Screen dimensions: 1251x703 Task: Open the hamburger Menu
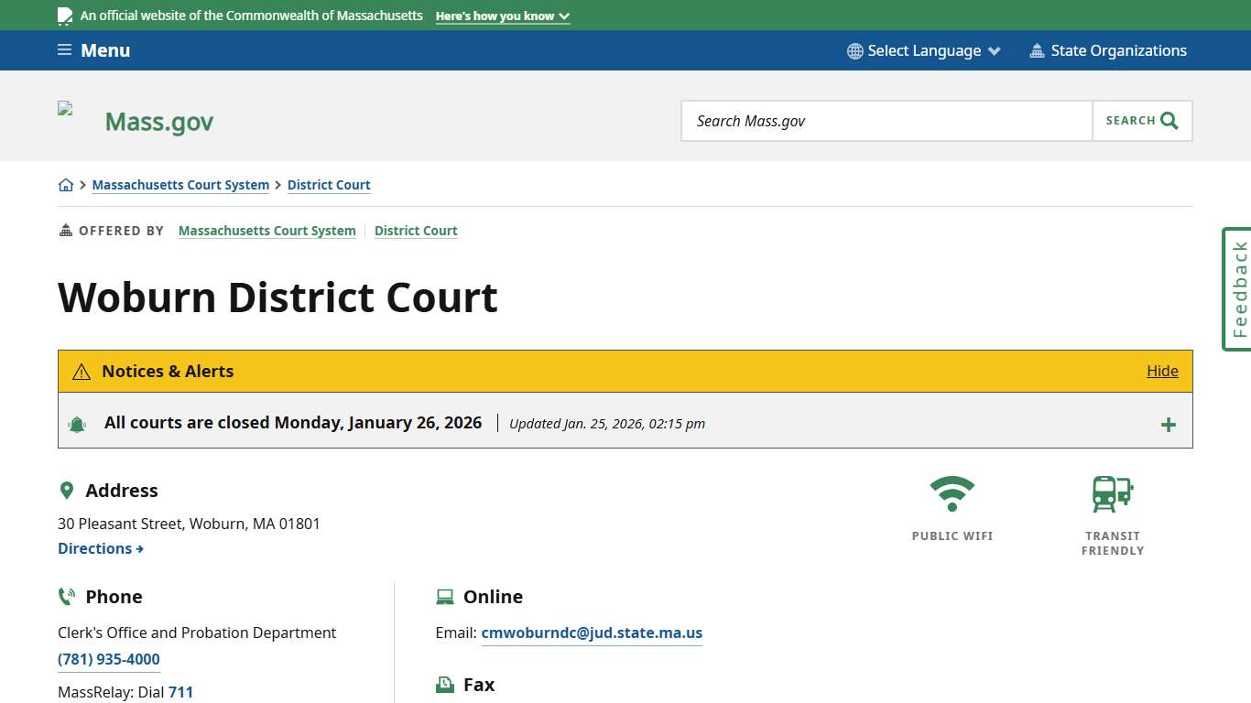92,50
